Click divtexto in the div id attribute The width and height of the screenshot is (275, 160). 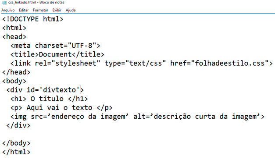60,90
